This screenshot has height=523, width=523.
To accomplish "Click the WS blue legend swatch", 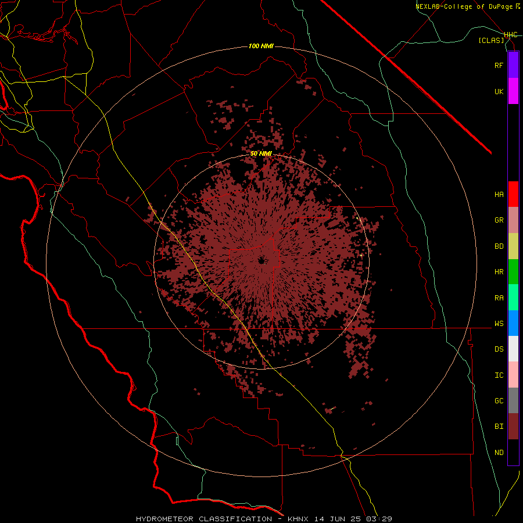I will pyautogui.click(x=513, y=323).
